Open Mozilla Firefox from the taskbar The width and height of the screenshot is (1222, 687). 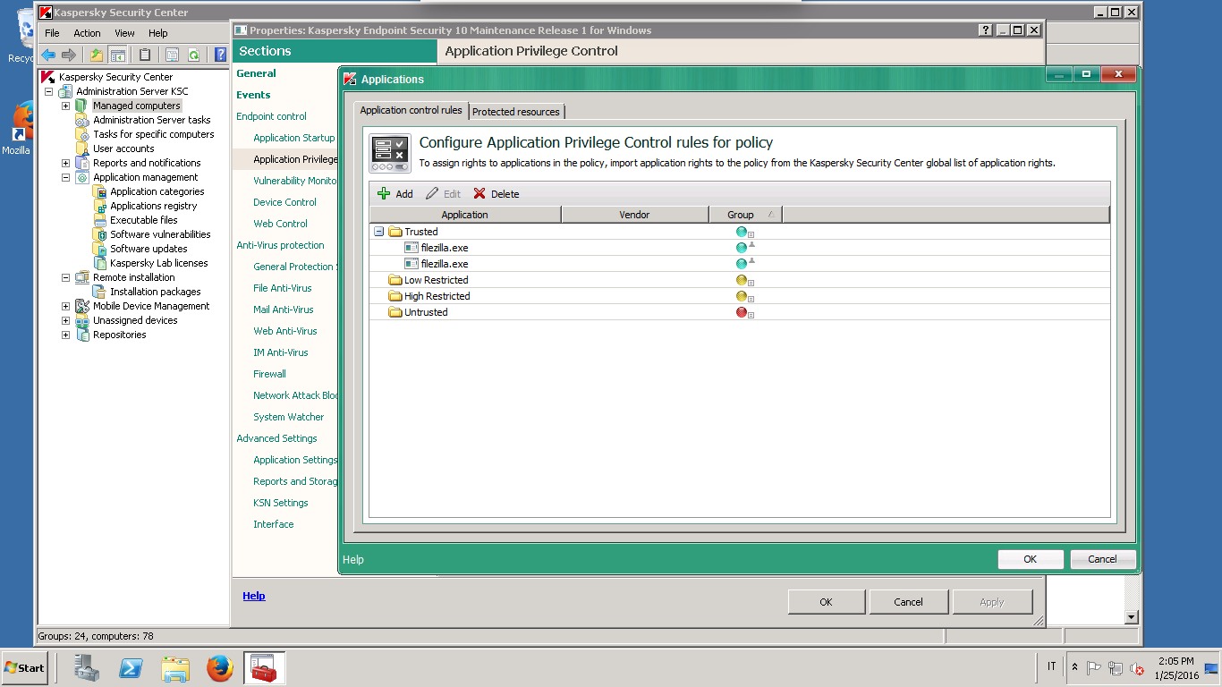(220, 668)
